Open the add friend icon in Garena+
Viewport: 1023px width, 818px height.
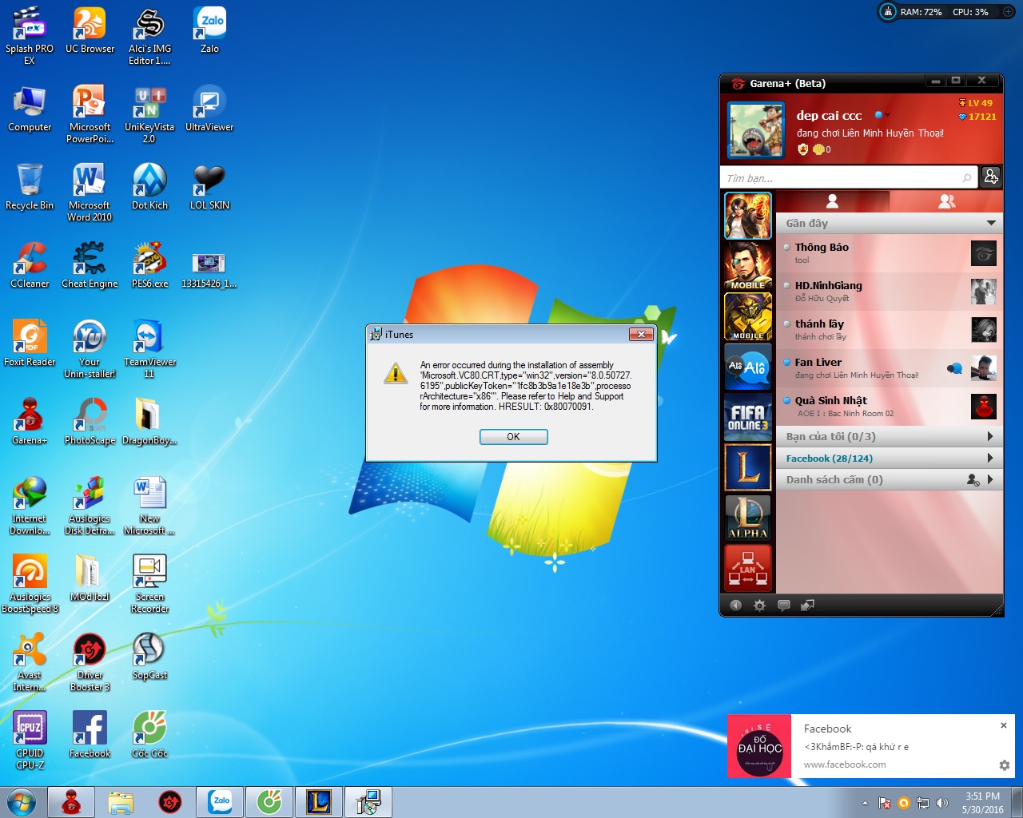tap(991, 177)
